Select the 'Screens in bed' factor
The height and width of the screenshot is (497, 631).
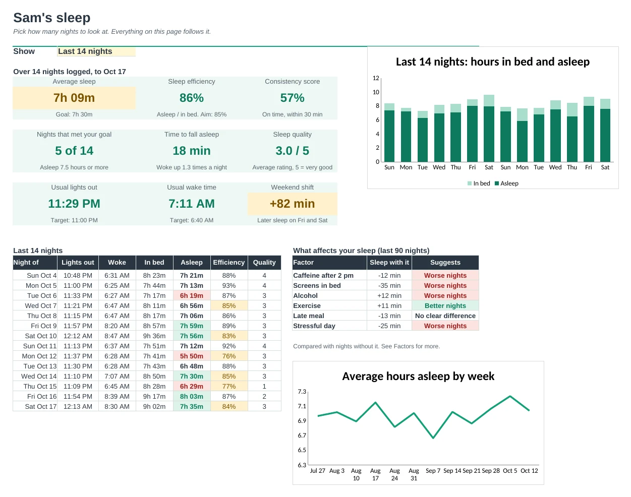pos(330,286)
